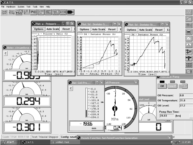This screenshot has width=193, height=145.
Task: Click Options in Deviator Stress vs Axial Strain plot
Action: pos(84,30)
